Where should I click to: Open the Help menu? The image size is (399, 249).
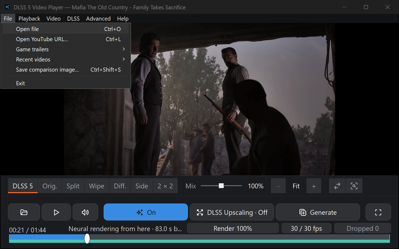(123, 18)
